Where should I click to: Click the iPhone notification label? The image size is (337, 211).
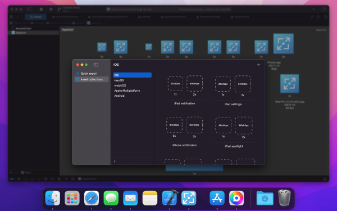184,145
